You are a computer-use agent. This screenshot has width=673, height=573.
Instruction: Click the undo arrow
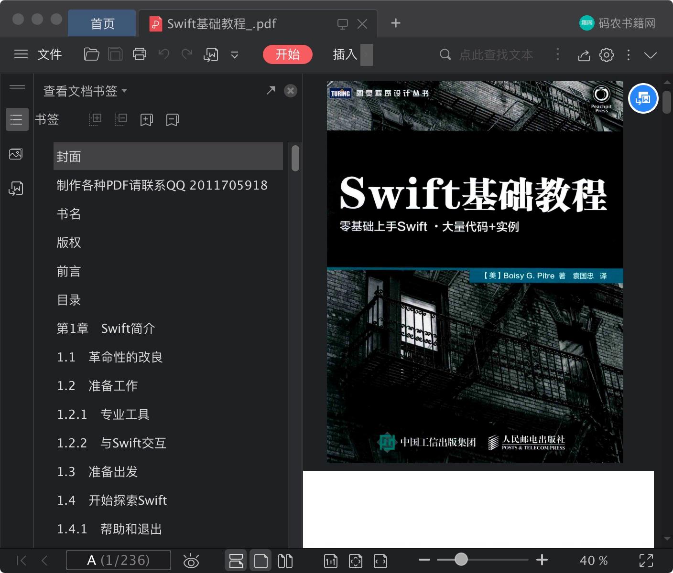point(164,54)
